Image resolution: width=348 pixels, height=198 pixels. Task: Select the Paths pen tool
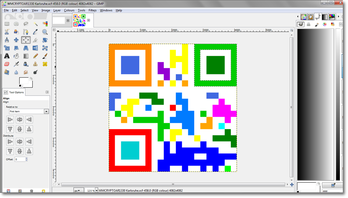(26, 32)
